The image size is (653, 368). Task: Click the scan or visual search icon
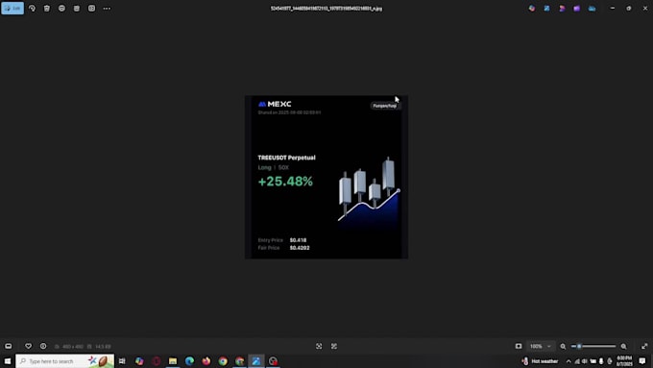(319, 346)
